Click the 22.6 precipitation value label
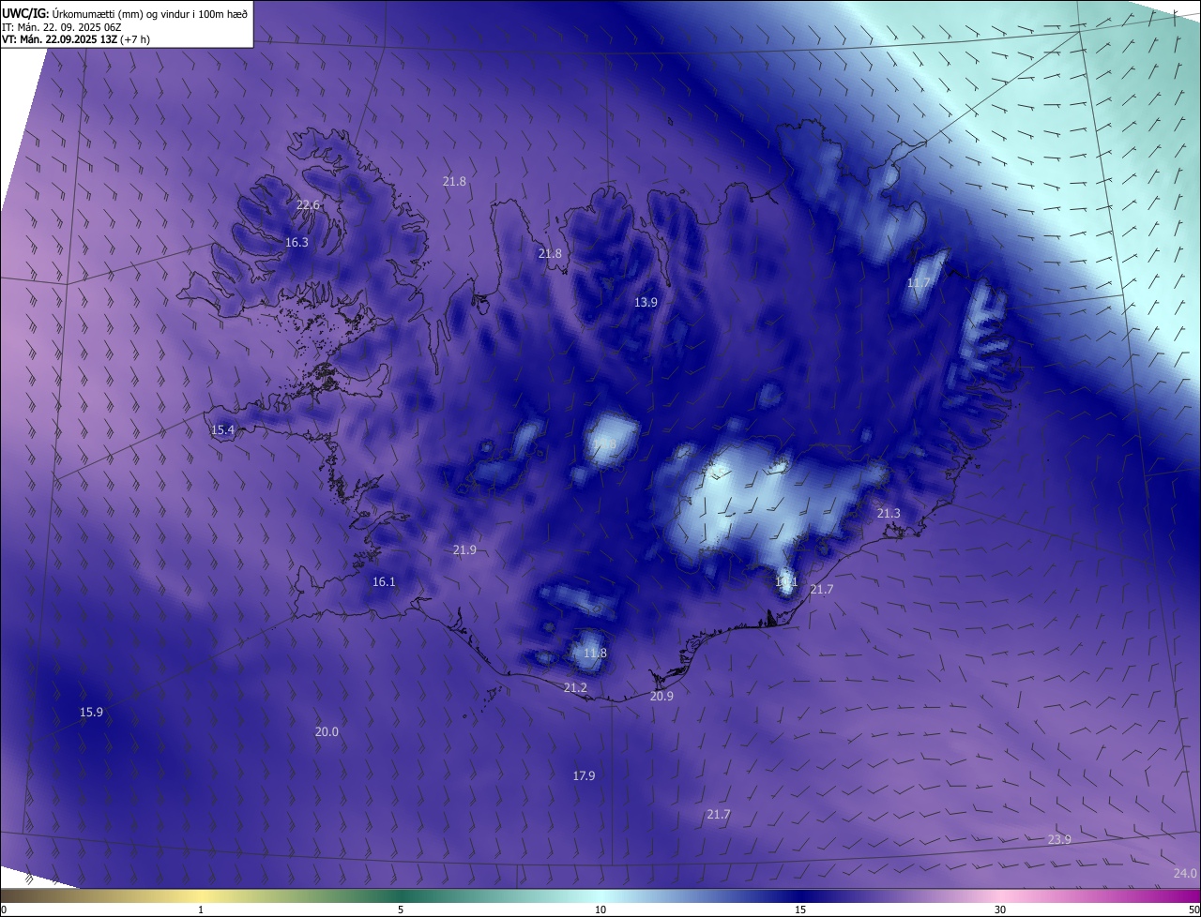The width and height of the screenshot is (1201, 917). (309, 205)
